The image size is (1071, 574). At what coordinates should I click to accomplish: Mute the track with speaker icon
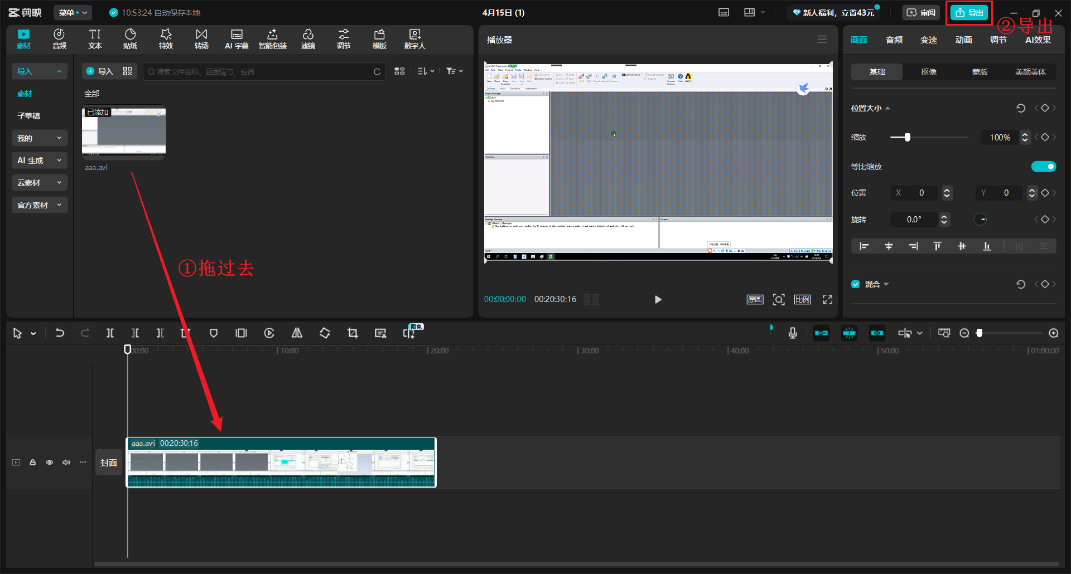click(66, 462)
